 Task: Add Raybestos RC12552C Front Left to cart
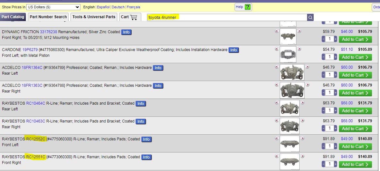point(355,146)
